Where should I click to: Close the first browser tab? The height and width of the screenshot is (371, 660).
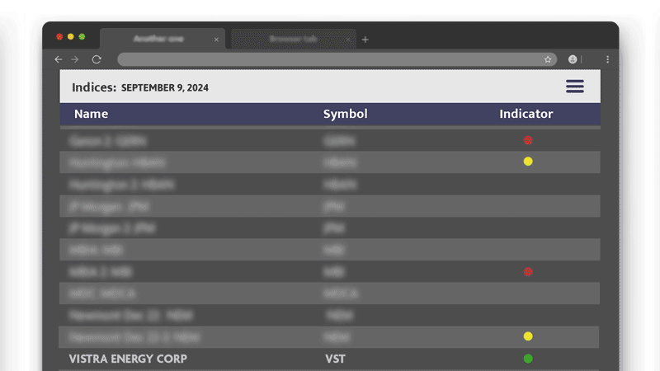tap(217, 40)
